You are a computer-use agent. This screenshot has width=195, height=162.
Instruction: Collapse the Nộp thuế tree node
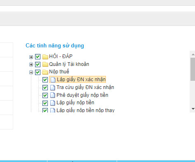(x=31, y=72)
